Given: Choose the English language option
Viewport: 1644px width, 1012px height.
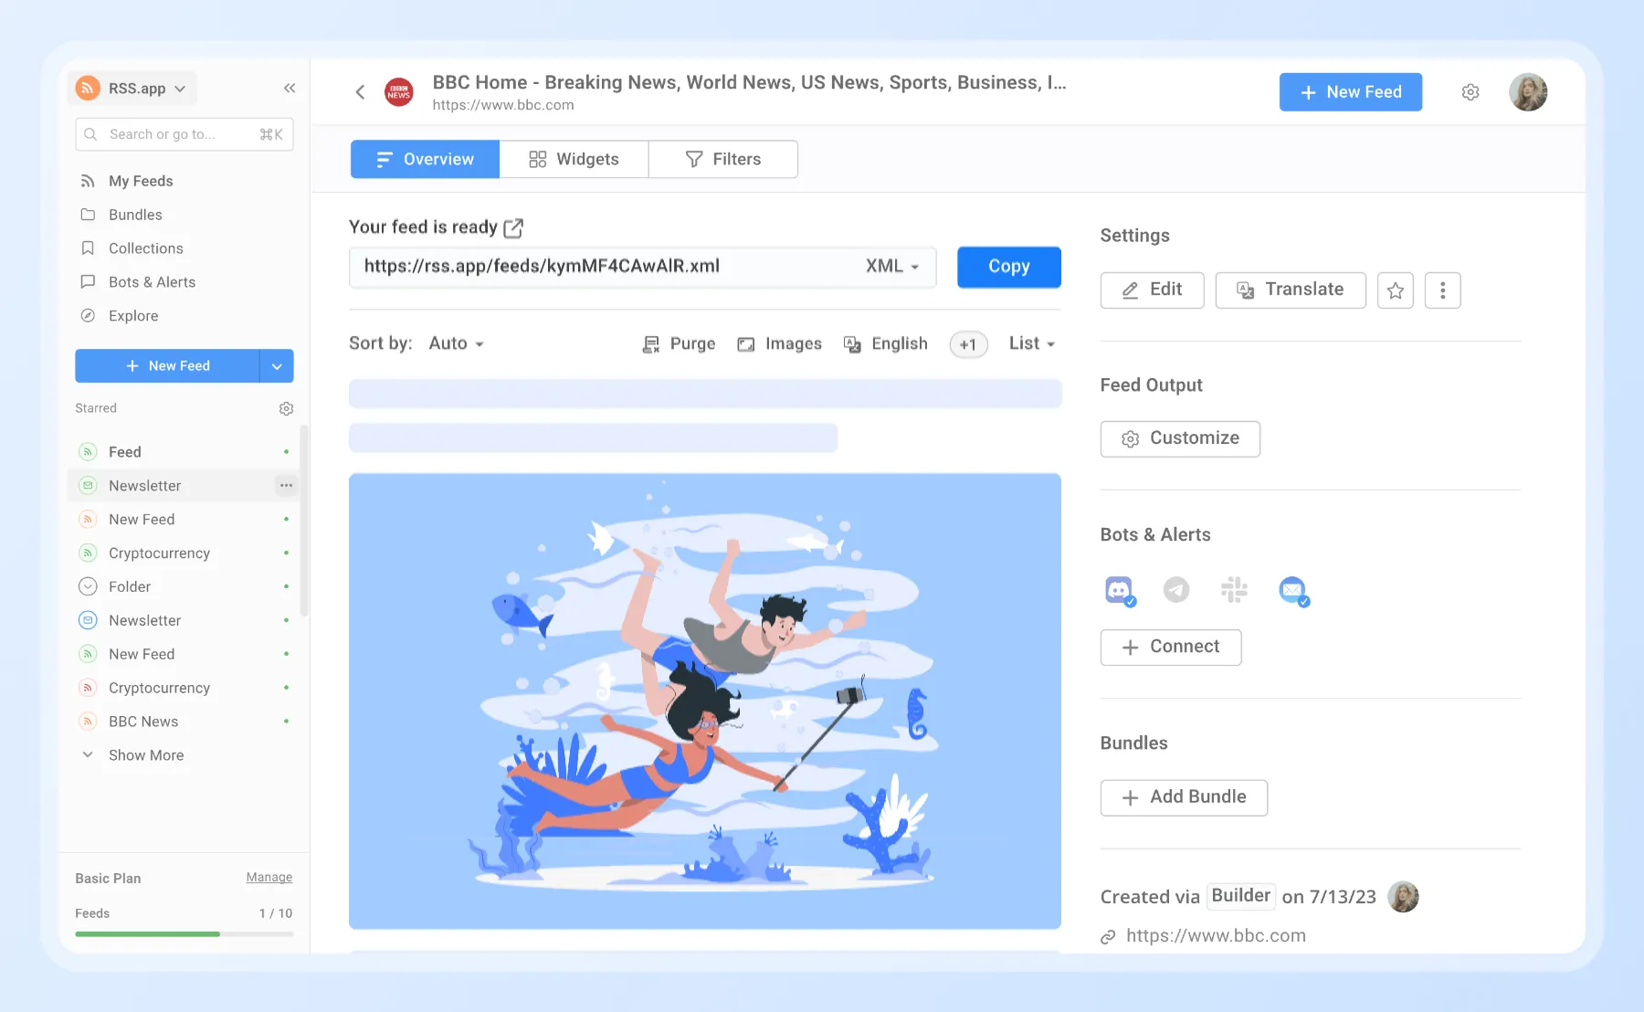Looking at the screenshot, I should point(885,344).
